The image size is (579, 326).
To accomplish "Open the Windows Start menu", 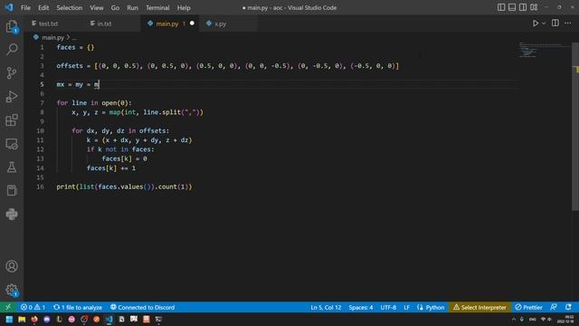I will 9,320.
